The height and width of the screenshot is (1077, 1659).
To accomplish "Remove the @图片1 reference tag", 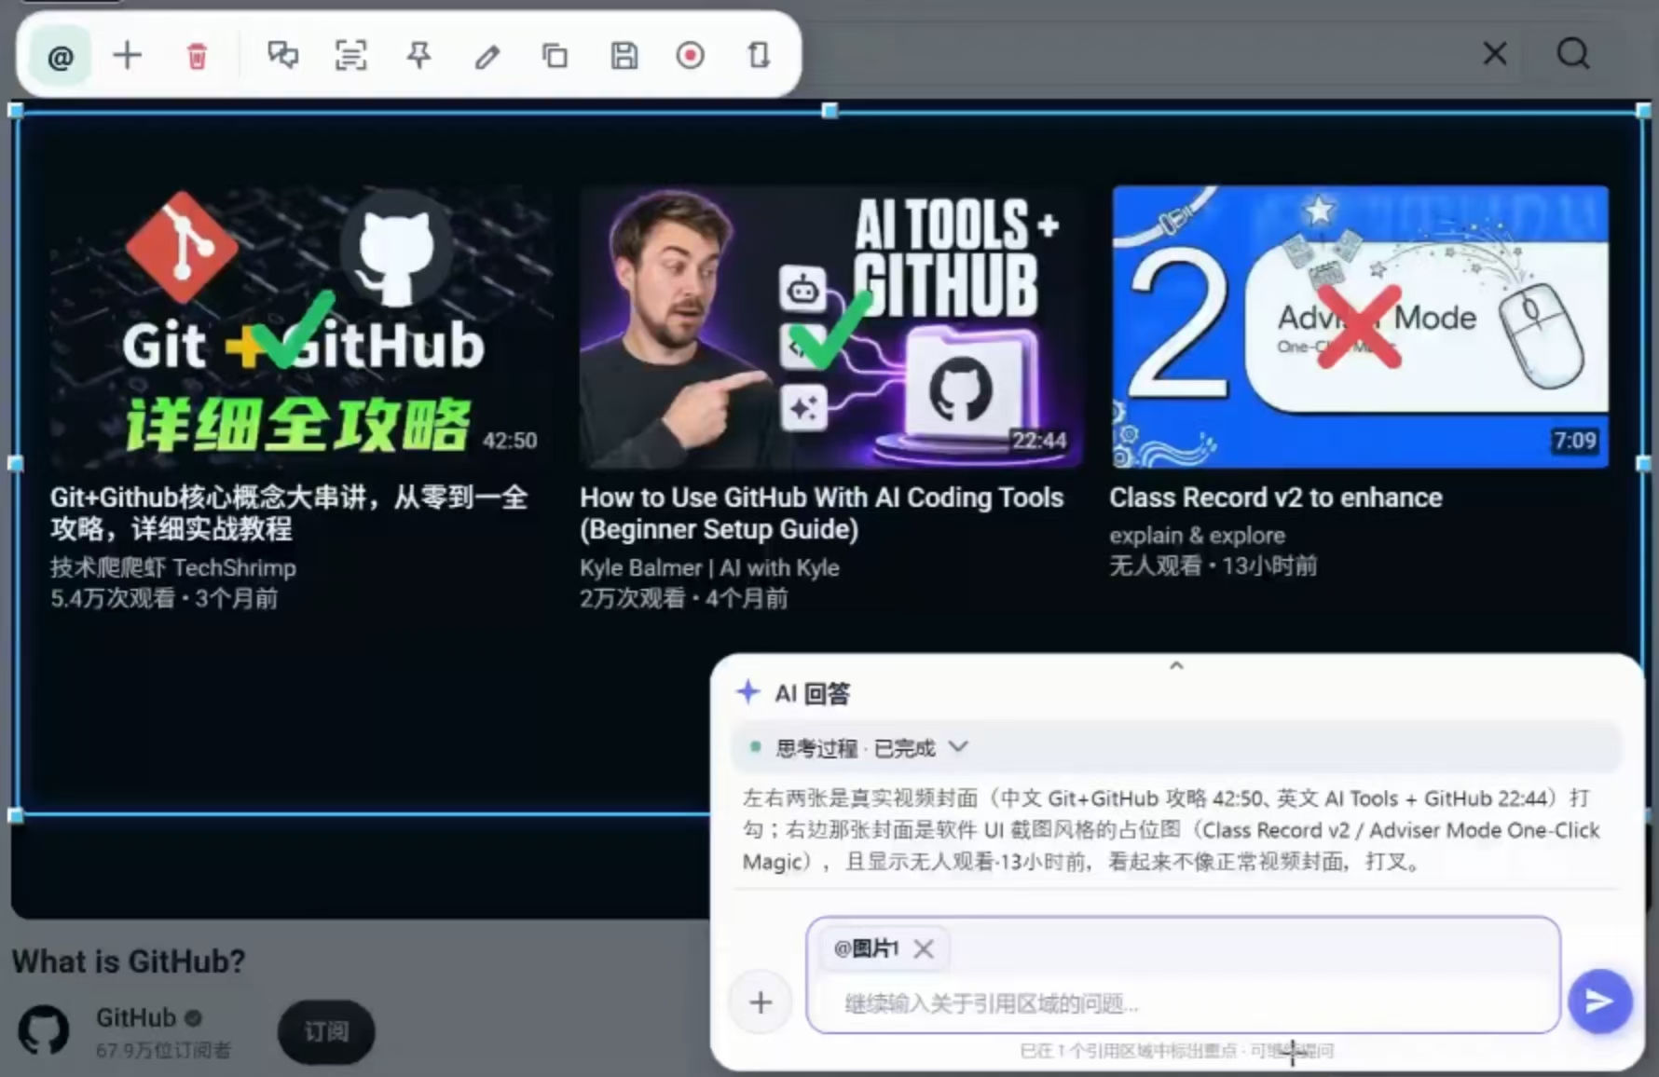I will (x=924, y=948).
